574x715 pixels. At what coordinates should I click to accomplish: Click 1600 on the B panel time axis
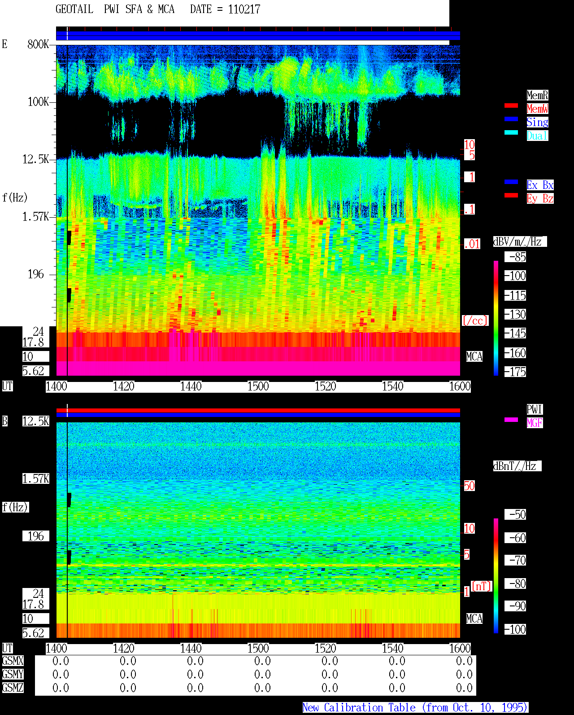tap(460, 649)
